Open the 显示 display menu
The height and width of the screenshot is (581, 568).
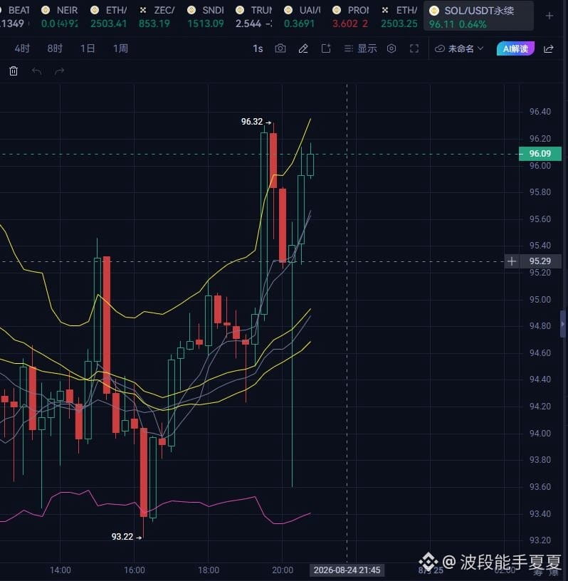coord(360,48)
